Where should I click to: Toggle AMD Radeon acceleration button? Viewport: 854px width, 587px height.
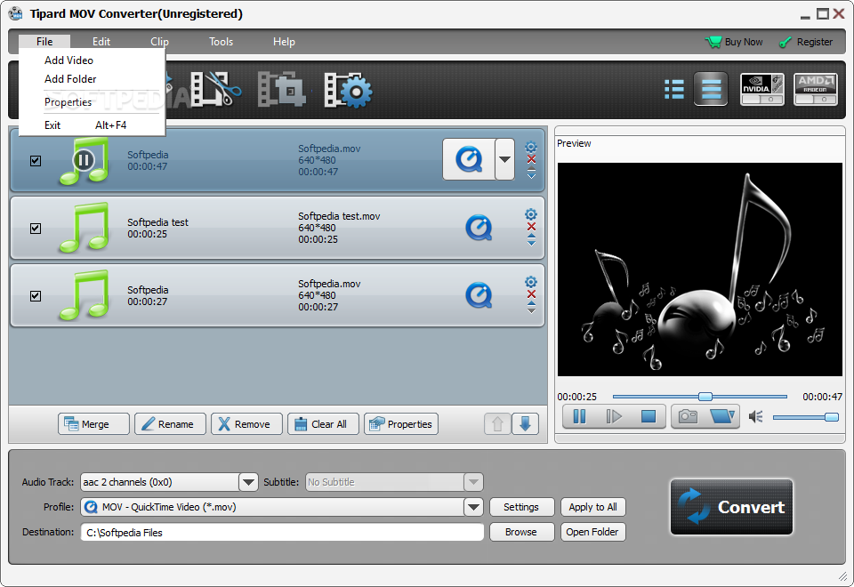click(816, 89)
